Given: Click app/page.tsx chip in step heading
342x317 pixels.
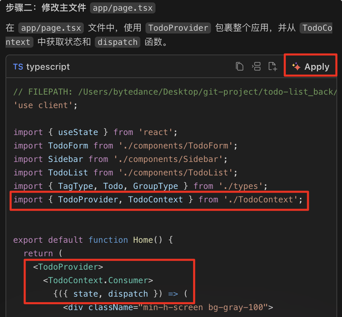Looking at the screenshot, I should tap(123, 8).
